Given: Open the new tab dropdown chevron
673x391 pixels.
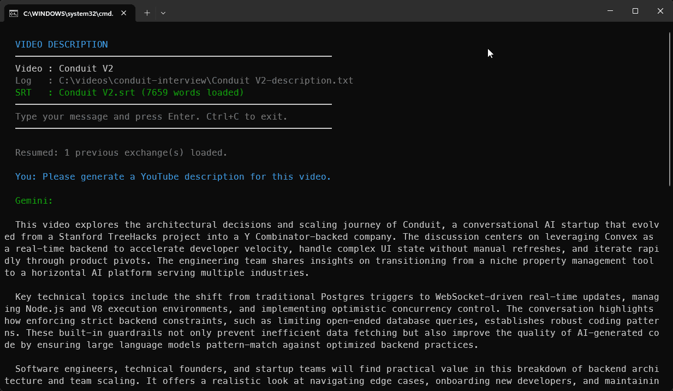Looking at the screenshot, I should pos(163,13).
